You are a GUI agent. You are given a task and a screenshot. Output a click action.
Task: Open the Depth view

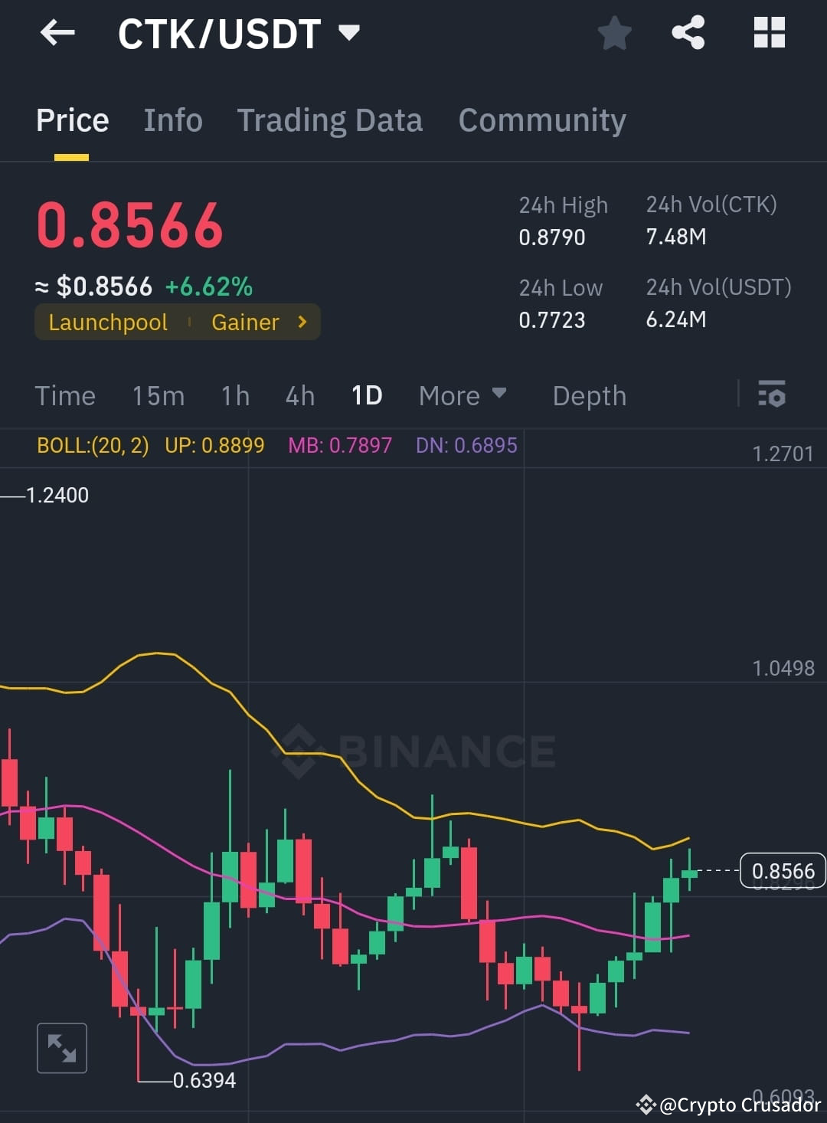589,395
